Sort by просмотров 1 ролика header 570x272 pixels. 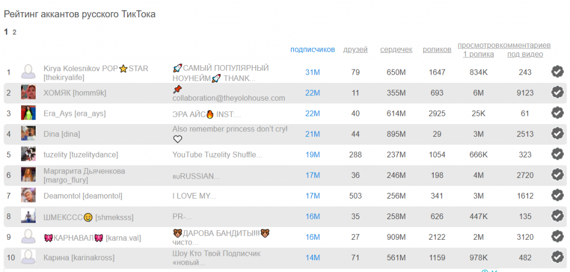[x=478, y=50]
